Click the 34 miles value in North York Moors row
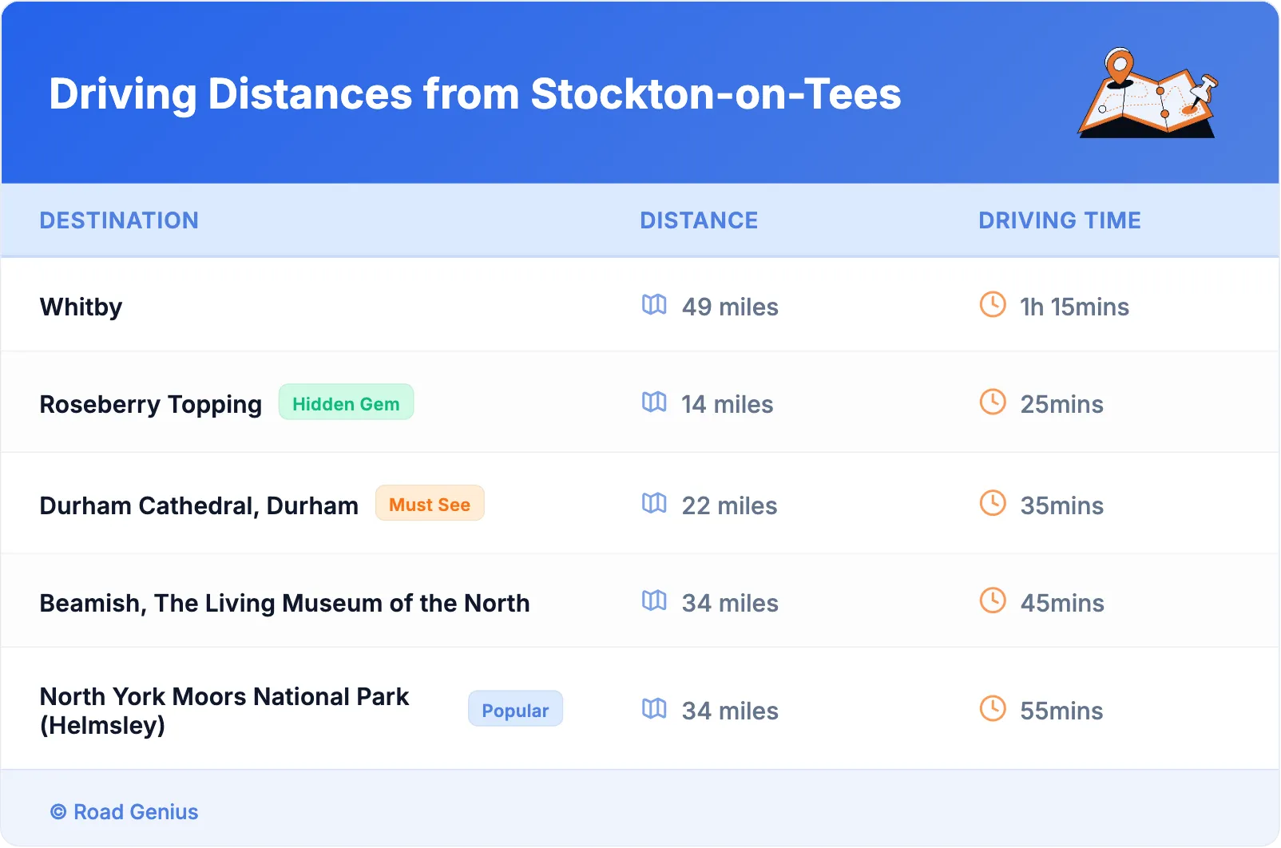The width and height of the screenshot is (1281, 848). point(730,711)
